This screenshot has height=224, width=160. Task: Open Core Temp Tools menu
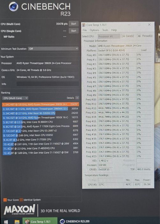click(x=105, y=30)
